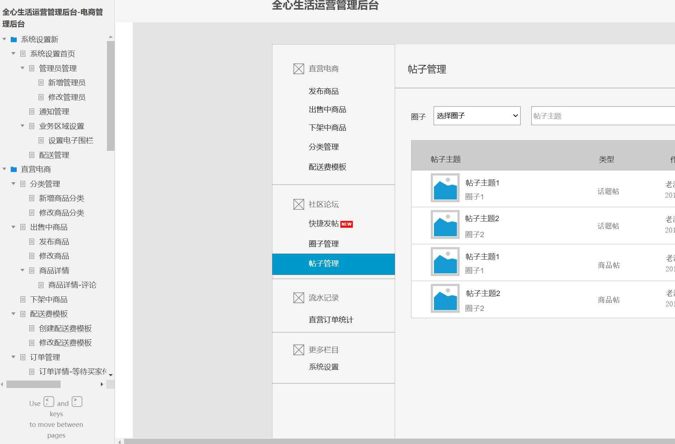The image size is (675, 444).
Task: Click the 帖子主题 search input field
Action: tap(603, 116)
